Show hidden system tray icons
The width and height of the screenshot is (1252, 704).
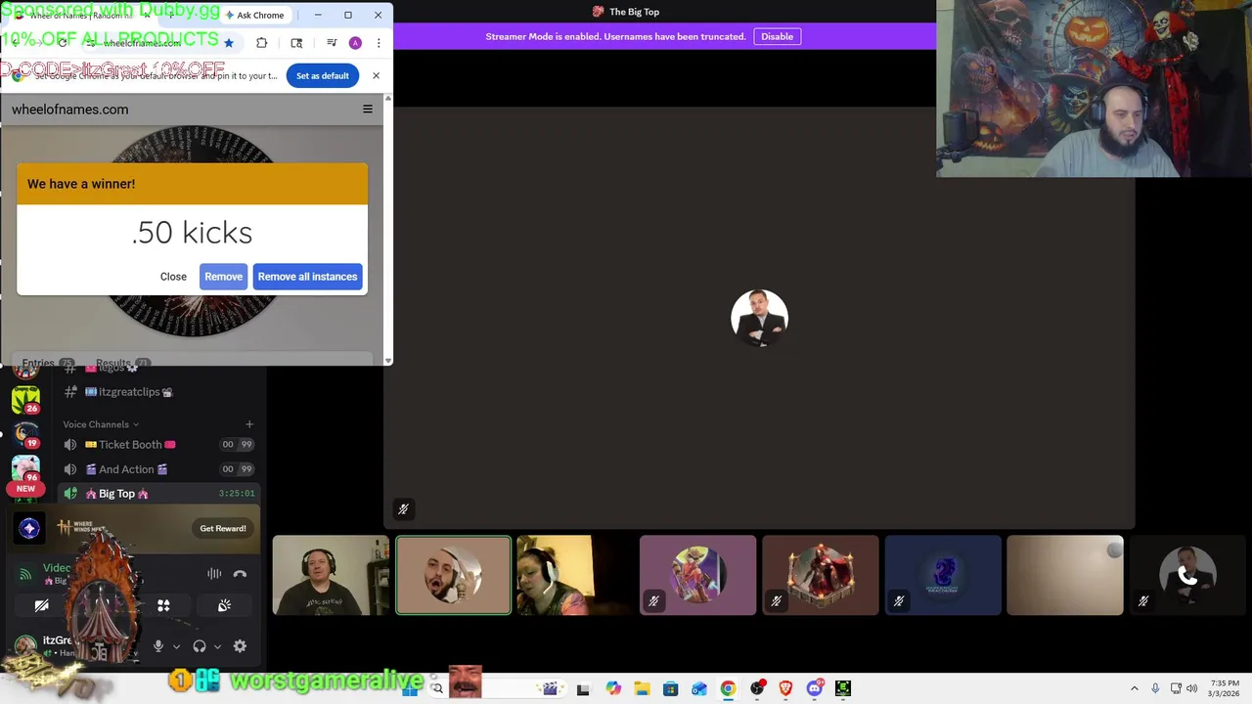coord(1134,688)
